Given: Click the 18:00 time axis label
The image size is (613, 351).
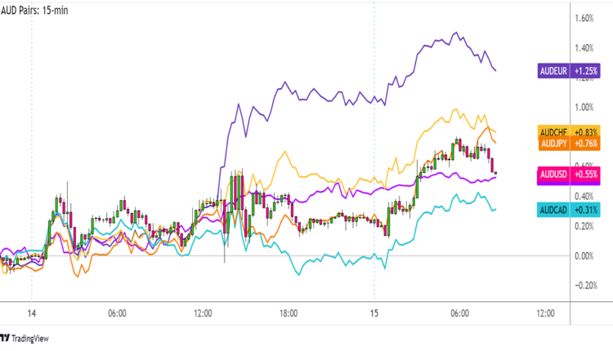Looking at the screenshot, I should [x=288, y=313].
